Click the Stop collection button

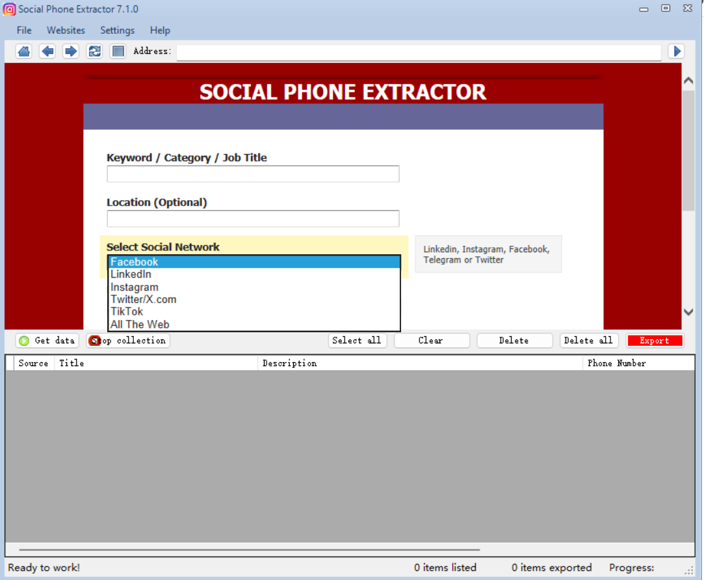[129, 341]
